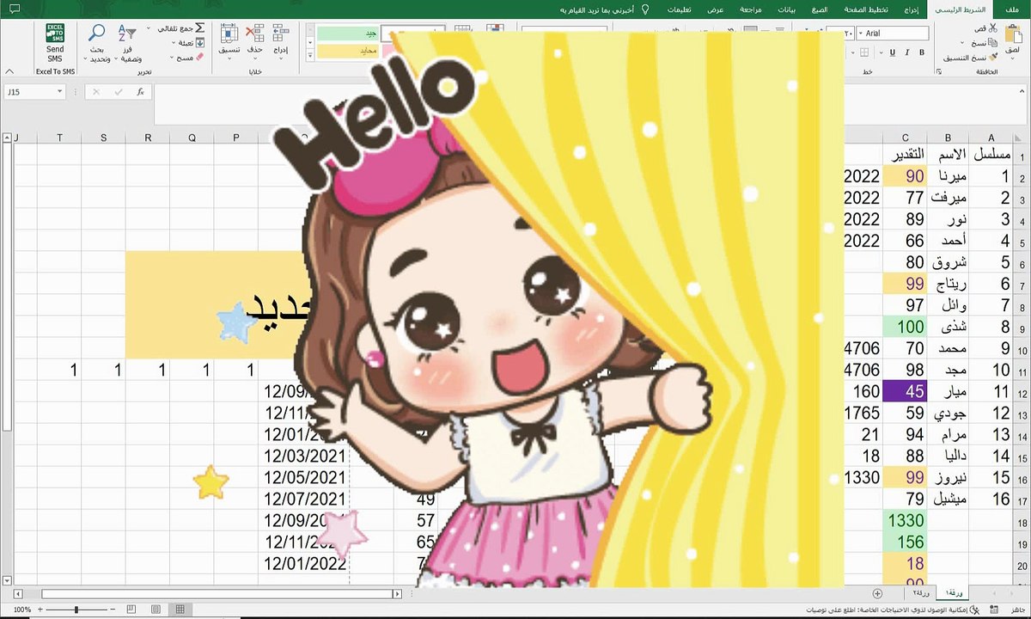The image size is (1031, 619).
Task: Expand the AutoSum dropdown arrow
Action: (x=148, y=28)
